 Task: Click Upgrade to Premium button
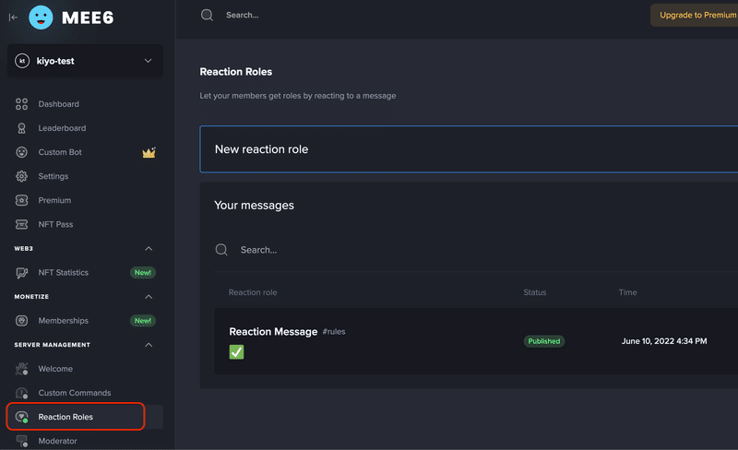[695, 15]
